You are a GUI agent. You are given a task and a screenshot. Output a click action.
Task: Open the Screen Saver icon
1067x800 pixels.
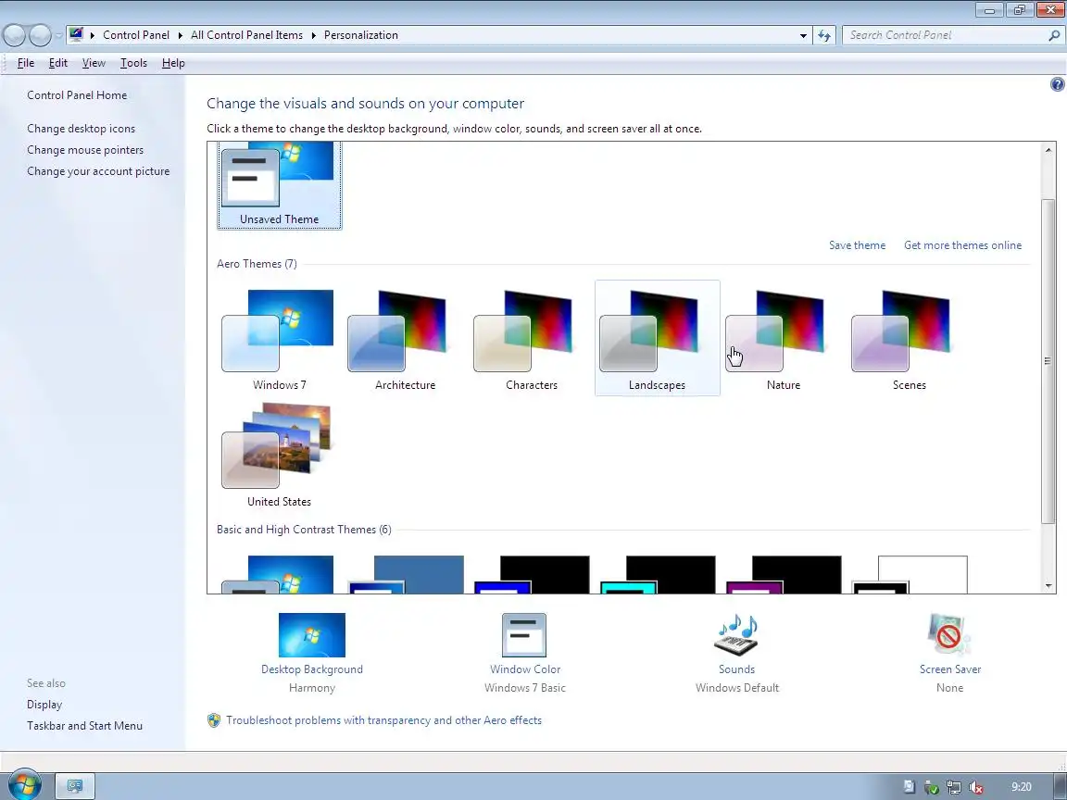point(949,634)
